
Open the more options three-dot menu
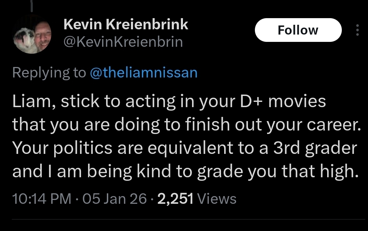tap(357, 30)
